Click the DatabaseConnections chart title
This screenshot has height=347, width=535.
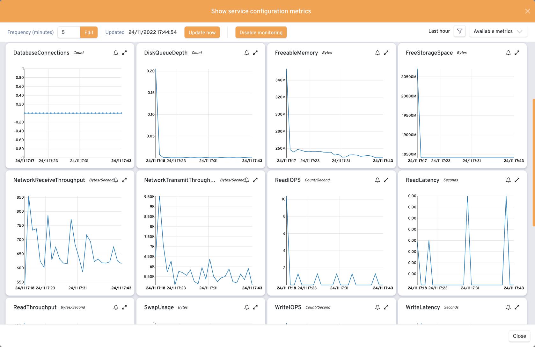coord(41,53)
